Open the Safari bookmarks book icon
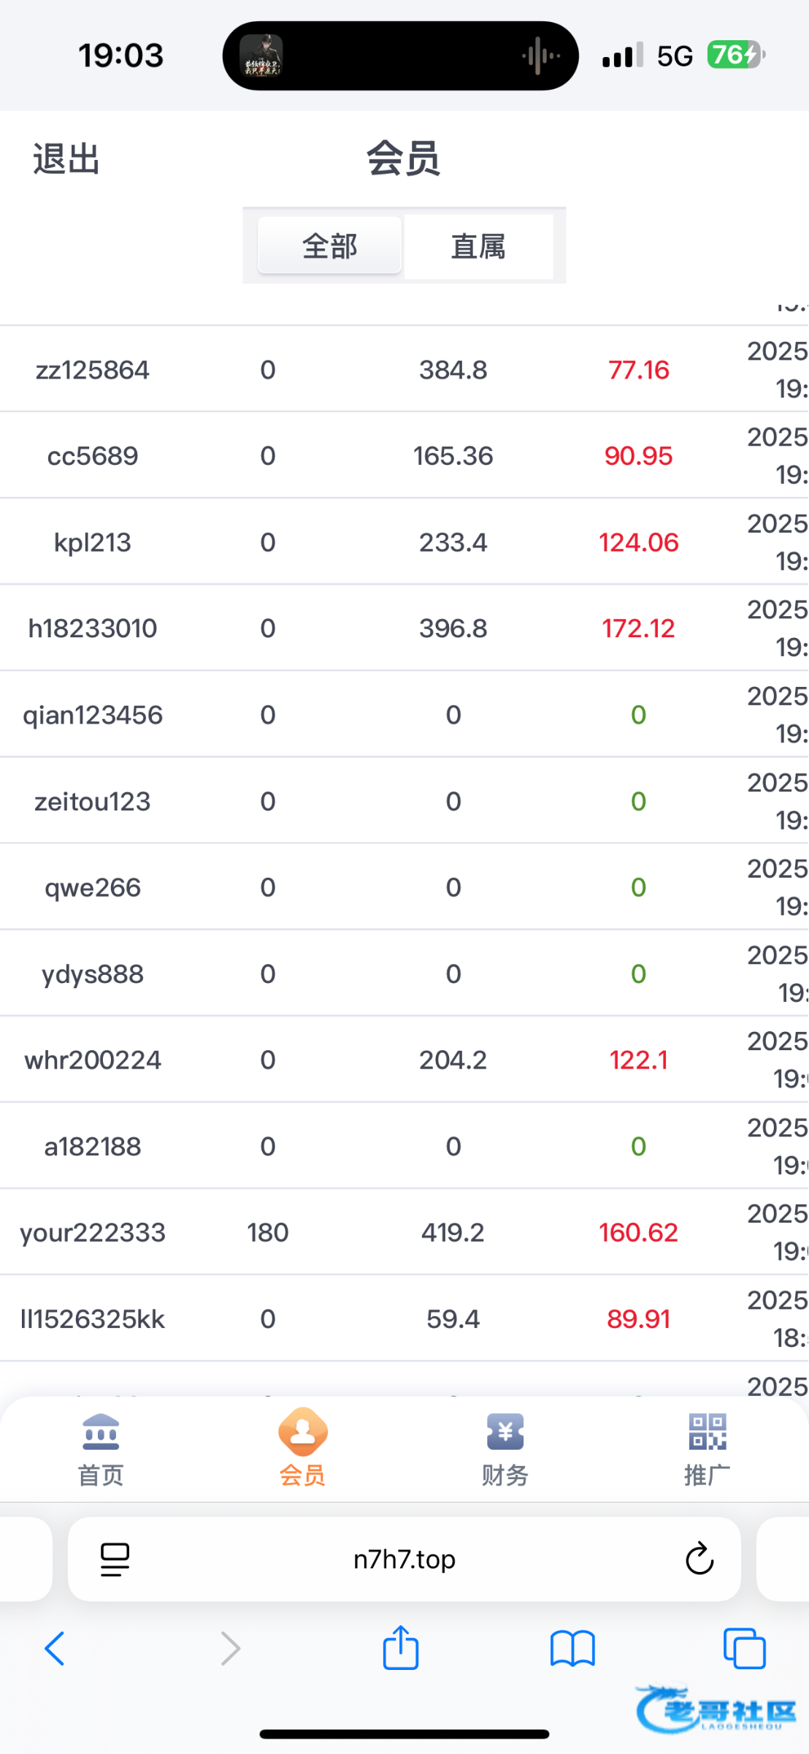Viewport: 809px width, 1754px height. point(572,1649)
